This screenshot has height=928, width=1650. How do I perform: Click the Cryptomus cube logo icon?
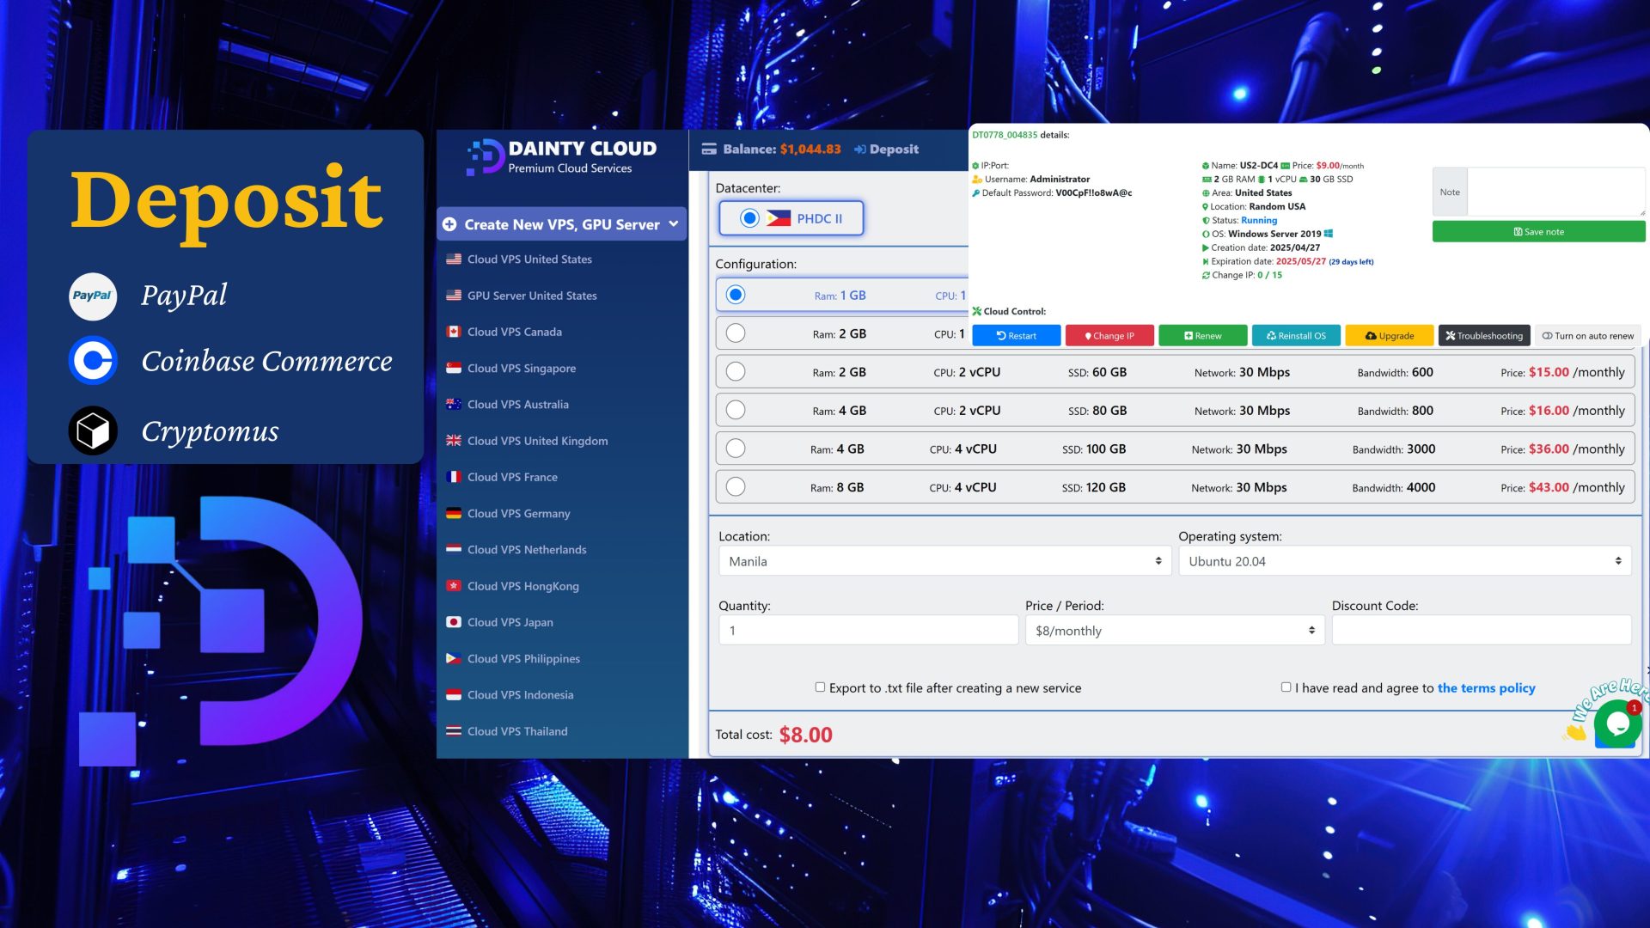tap(93, 430)
